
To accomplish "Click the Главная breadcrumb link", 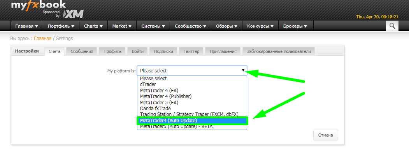I will pyautogui.click(x=42, y=39).
